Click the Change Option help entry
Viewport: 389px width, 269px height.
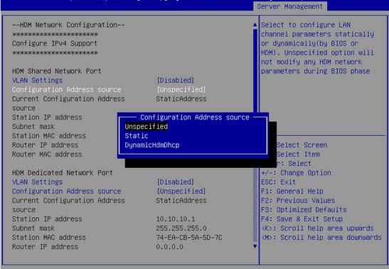click(296, 173)
